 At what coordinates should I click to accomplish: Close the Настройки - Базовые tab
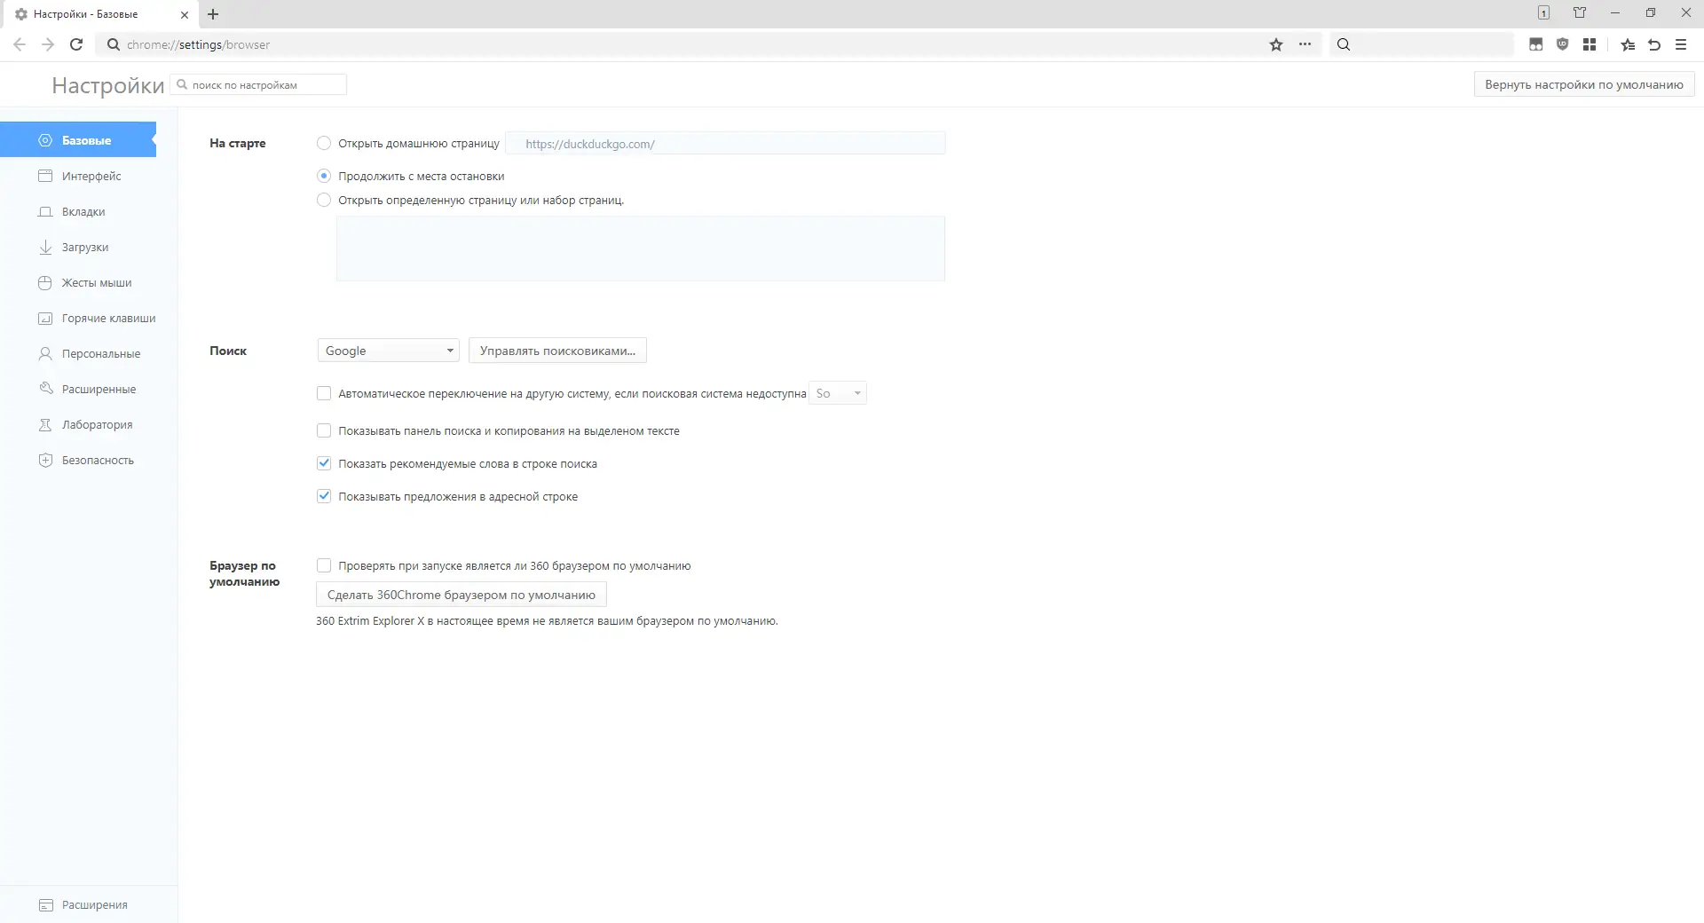point(185,15)
